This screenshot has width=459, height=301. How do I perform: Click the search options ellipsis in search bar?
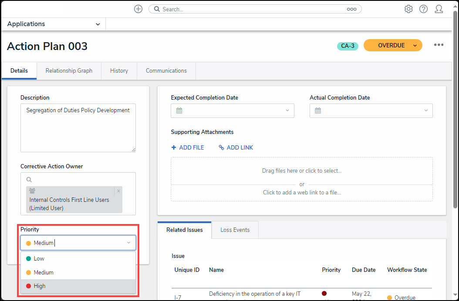point(351,9)
